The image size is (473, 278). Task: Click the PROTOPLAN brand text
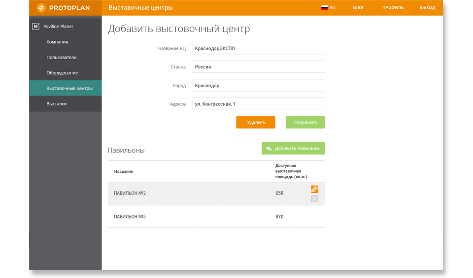69,8
